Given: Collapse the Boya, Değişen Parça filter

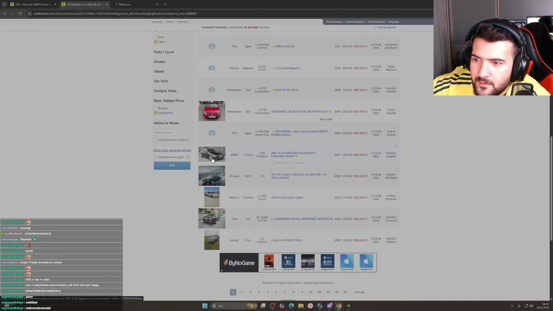Looking at the screenshot, I should pyautogui.click(x=169, y=101).
